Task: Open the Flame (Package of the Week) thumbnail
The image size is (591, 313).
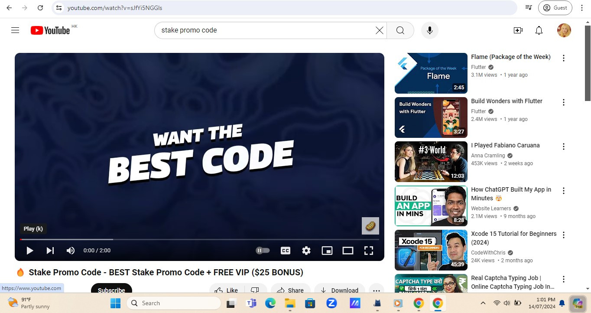Action: [x=431, y=73]
